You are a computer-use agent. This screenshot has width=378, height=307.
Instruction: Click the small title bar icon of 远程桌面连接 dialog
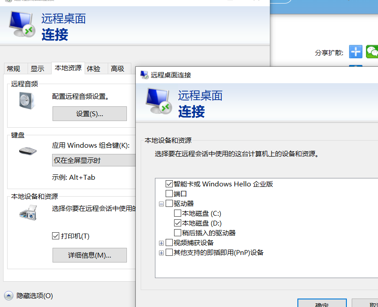click(x=144, y=75)
